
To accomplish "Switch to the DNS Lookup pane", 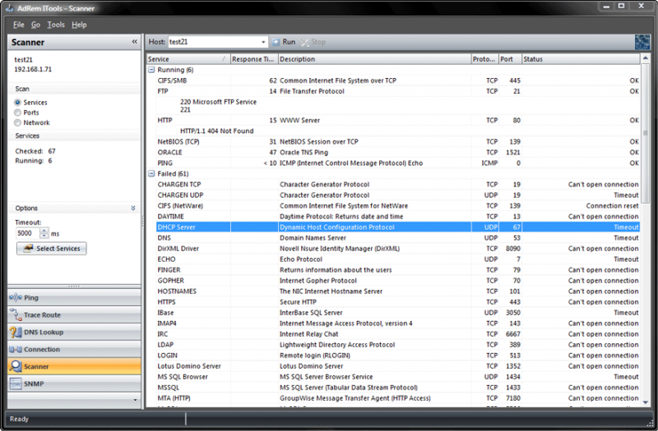I will click(x=74, y=332).
